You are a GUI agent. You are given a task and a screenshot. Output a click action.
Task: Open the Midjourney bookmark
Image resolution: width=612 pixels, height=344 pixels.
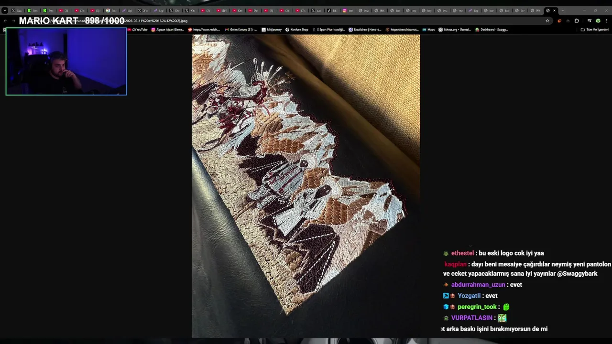[272, 30]
